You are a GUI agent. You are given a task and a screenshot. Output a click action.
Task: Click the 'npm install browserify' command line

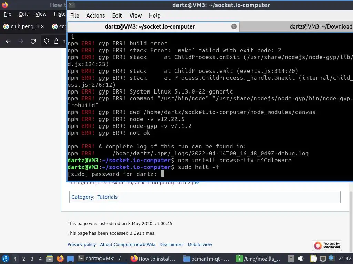tap(179, 160)
